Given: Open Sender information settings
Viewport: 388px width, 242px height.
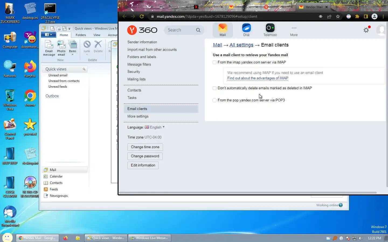Looking at the screenshot, I should tap(142, 42).
